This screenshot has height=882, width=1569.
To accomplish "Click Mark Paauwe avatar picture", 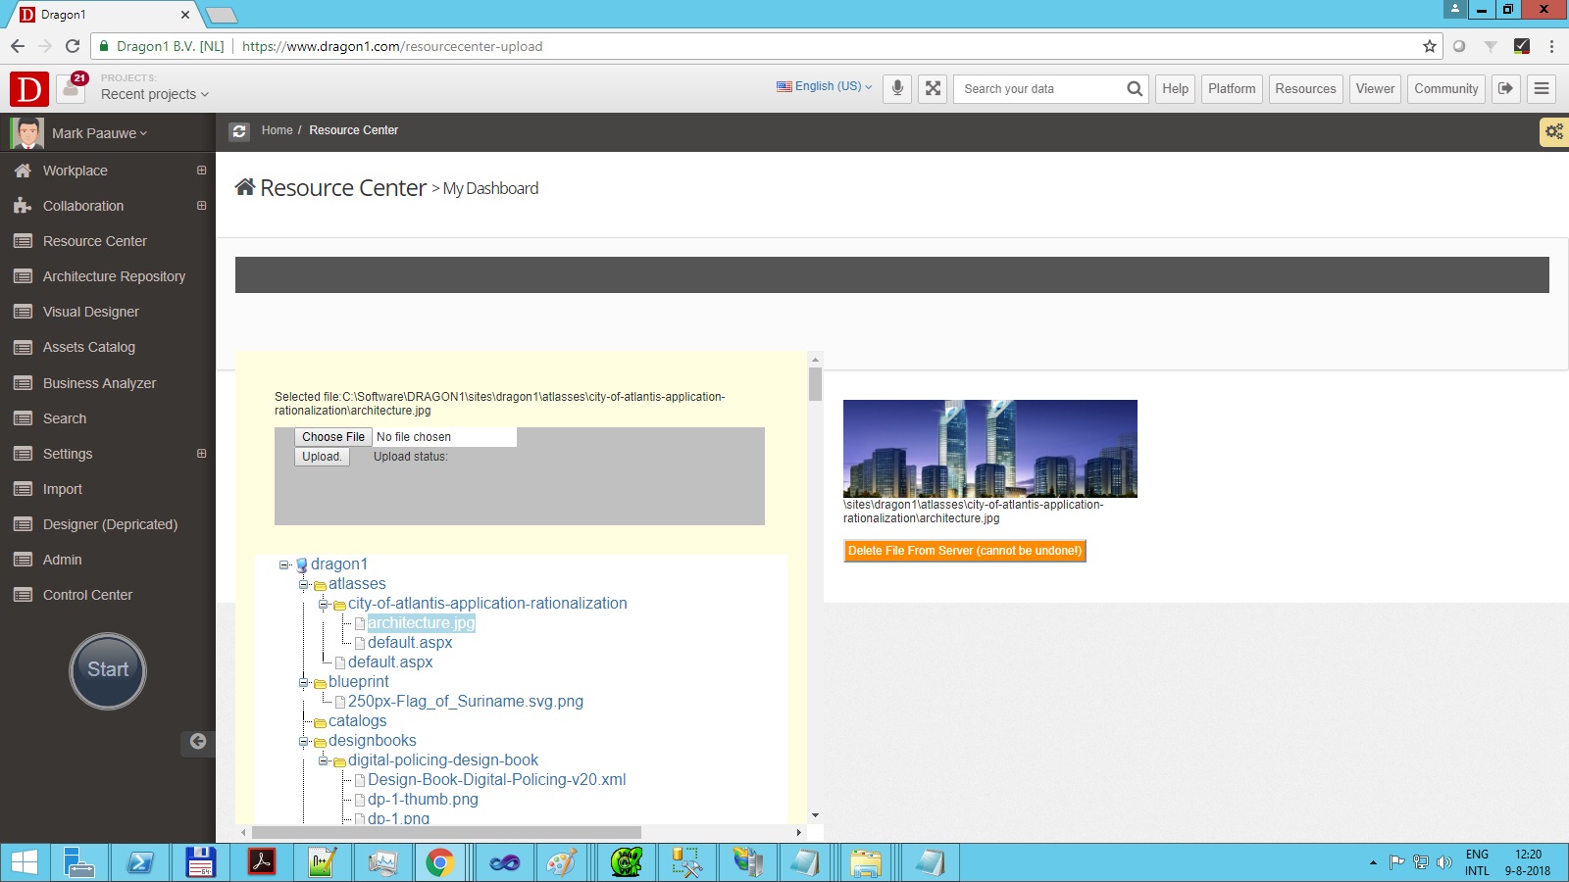I will point(27,133).
